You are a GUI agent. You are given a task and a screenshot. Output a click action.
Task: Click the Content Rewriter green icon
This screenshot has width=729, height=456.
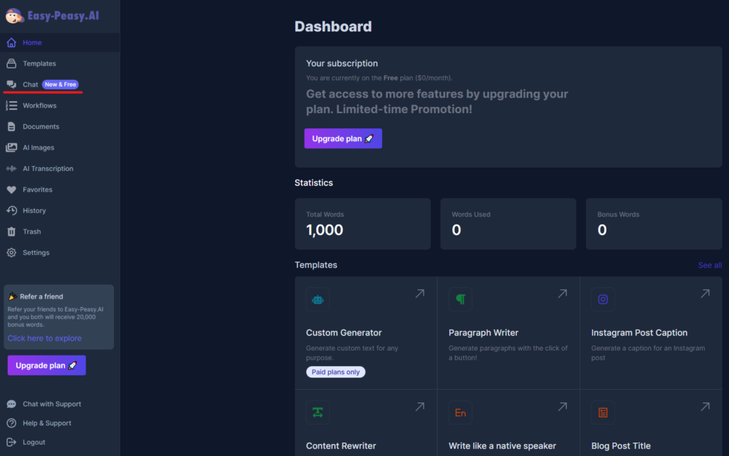pyautogui.click(x=318, y=413)
